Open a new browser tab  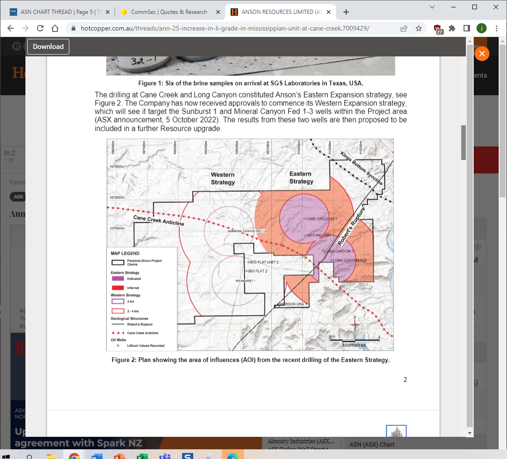[x=346, y=12]
